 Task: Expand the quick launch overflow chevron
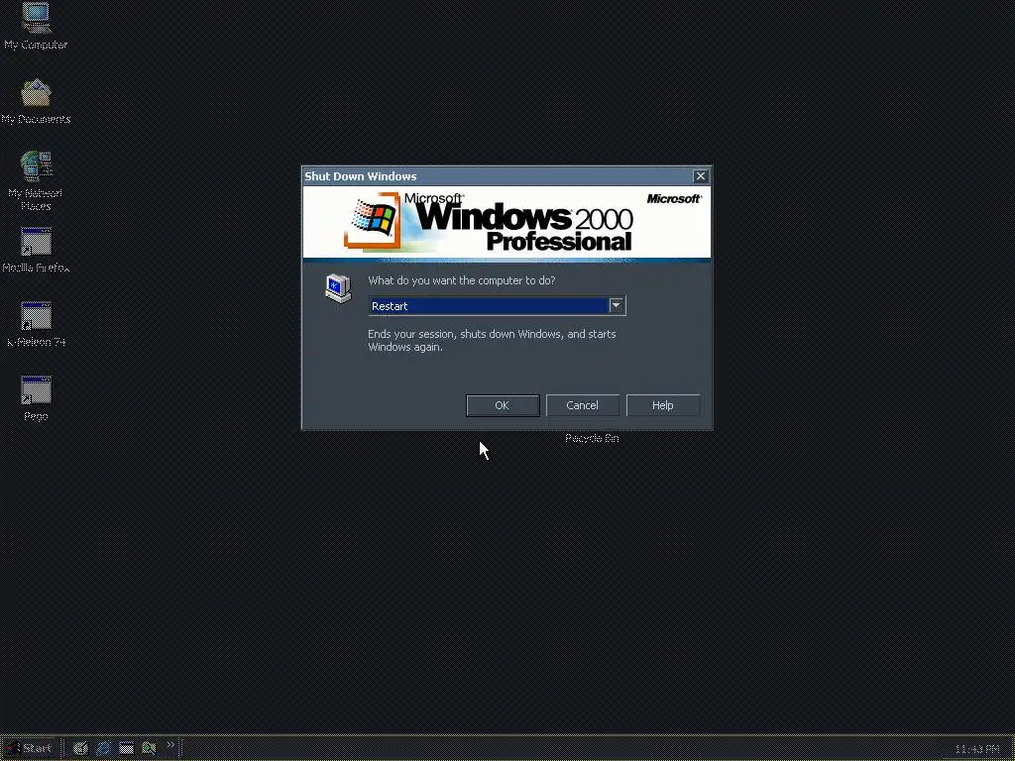[170, 745]
